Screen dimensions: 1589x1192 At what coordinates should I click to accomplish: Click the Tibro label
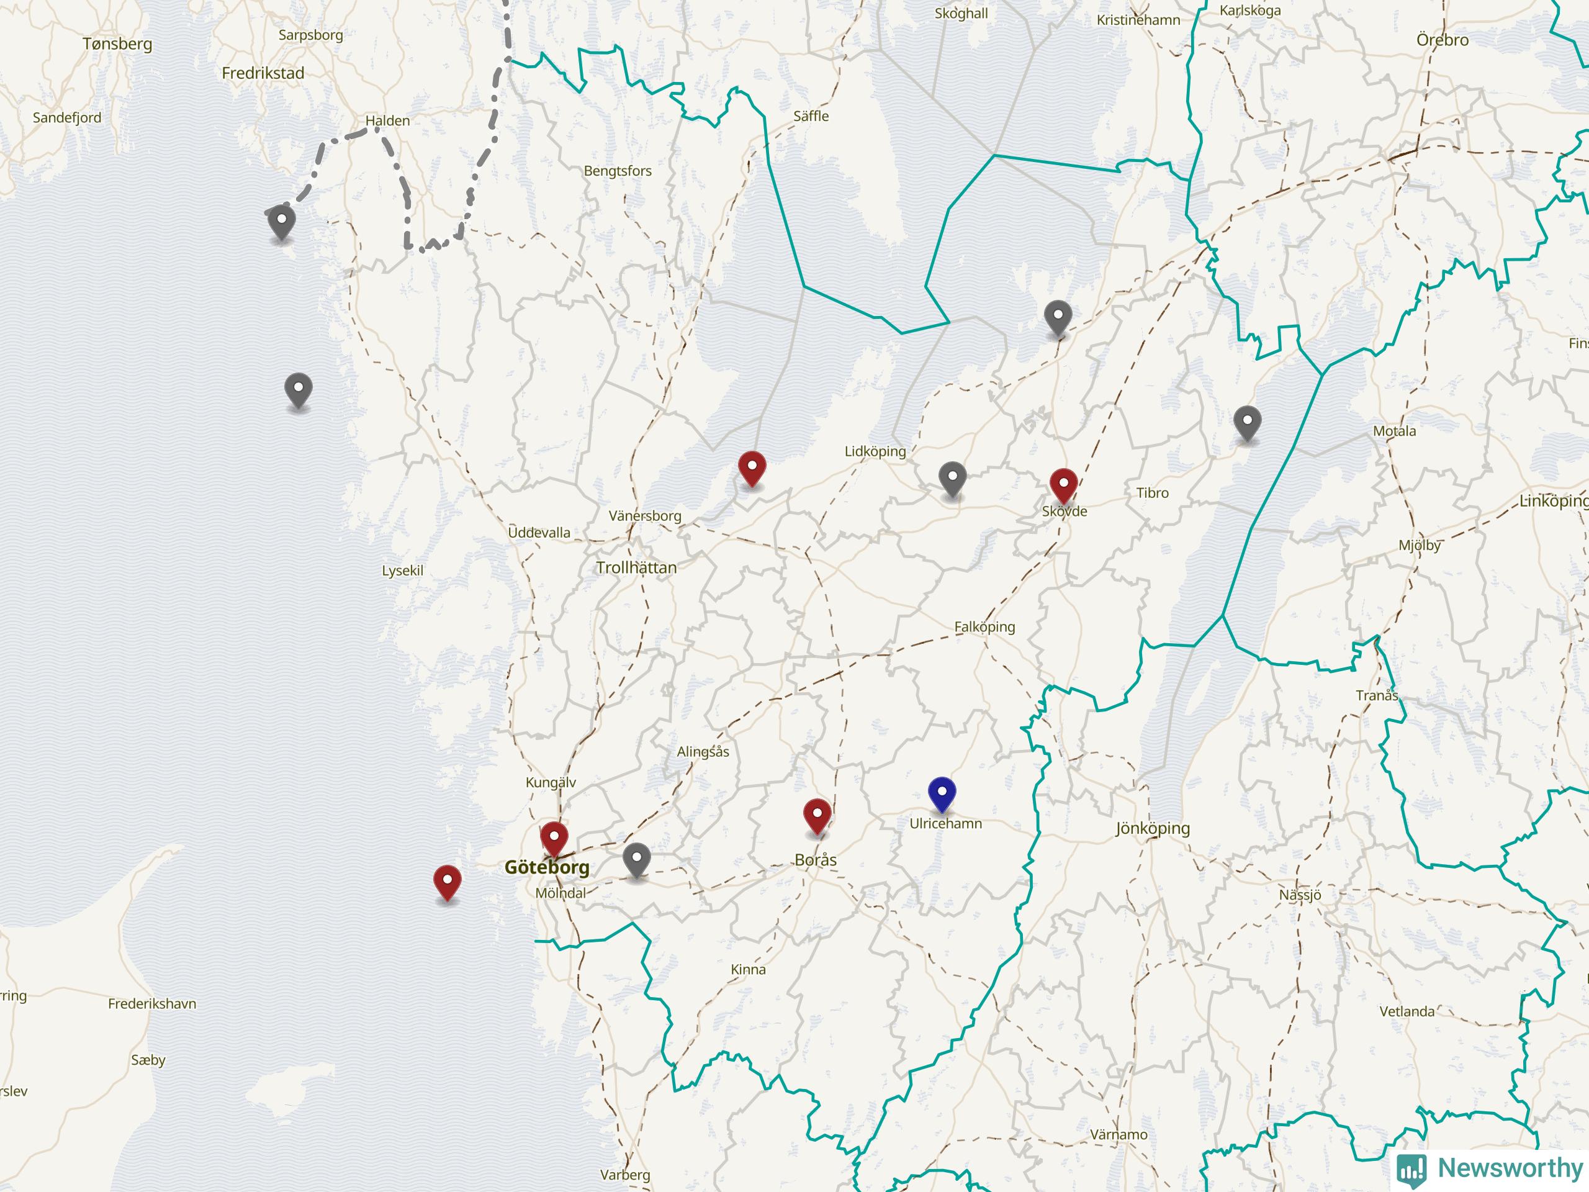click(1152, 493)
